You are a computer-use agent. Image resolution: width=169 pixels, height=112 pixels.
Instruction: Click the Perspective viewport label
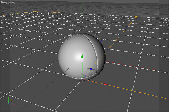click(x=8, y=2)
